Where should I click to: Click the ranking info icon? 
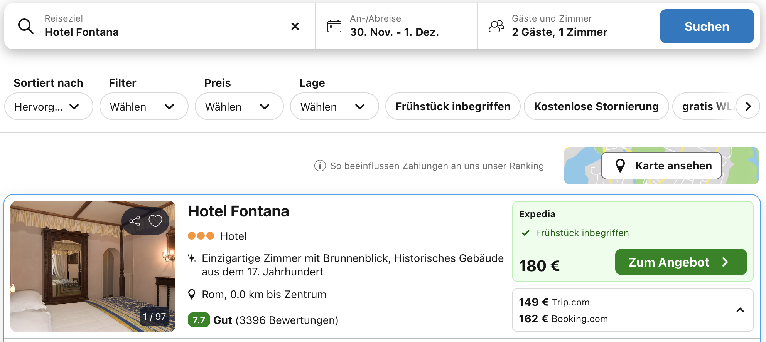click(x=320, y=166)
